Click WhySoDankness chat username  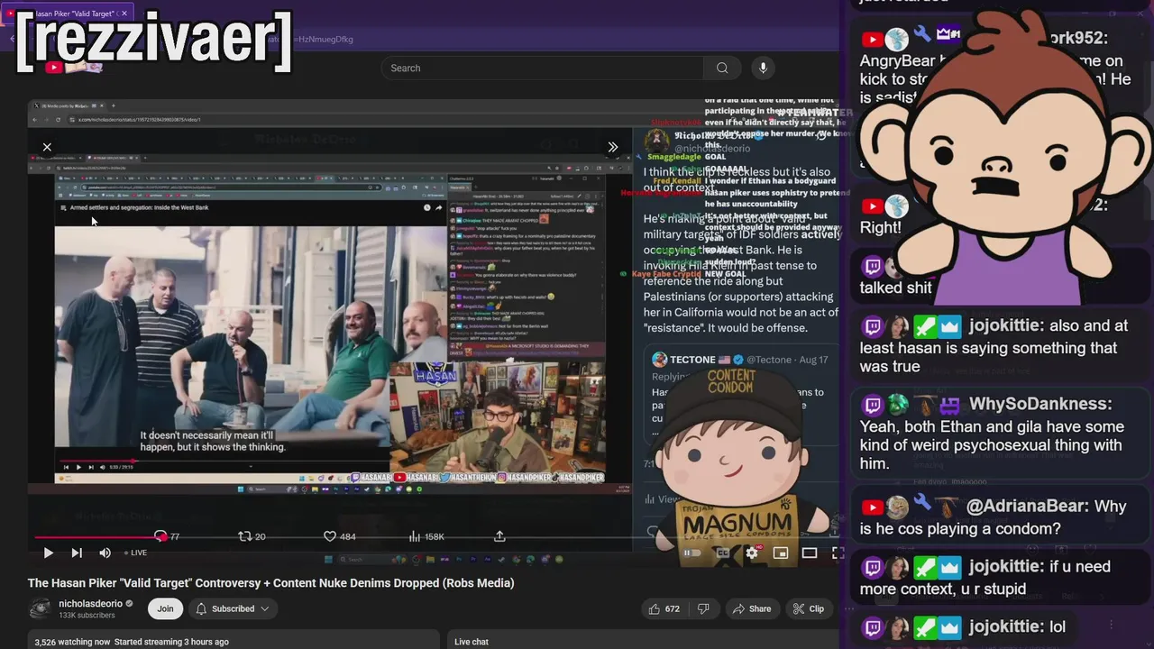point(1040,405)
